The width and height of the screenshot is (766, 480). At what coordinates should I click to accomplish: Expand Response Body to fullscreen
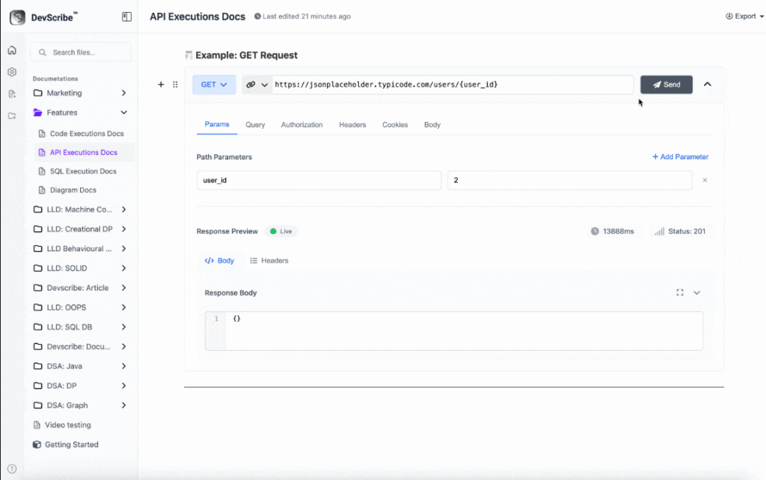[x=680, y=292]
